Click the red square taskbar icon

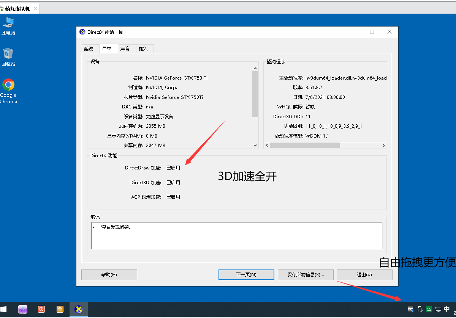(41, 309)
